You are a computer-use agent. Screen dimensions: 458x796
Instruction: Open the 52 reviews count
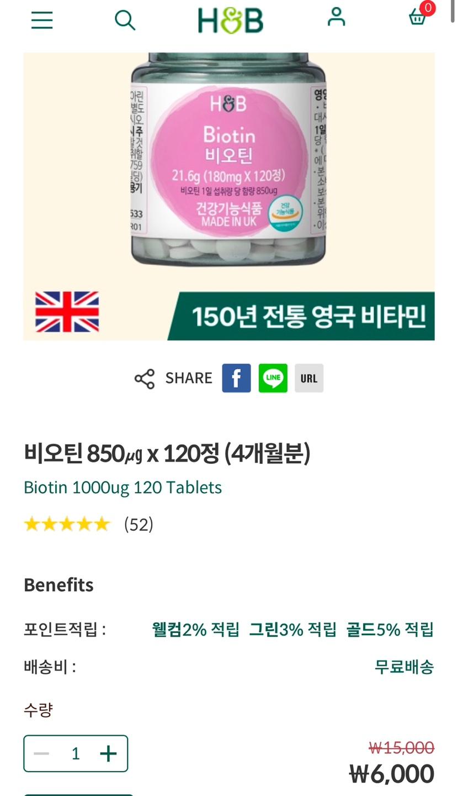click(x=139, y=524)
